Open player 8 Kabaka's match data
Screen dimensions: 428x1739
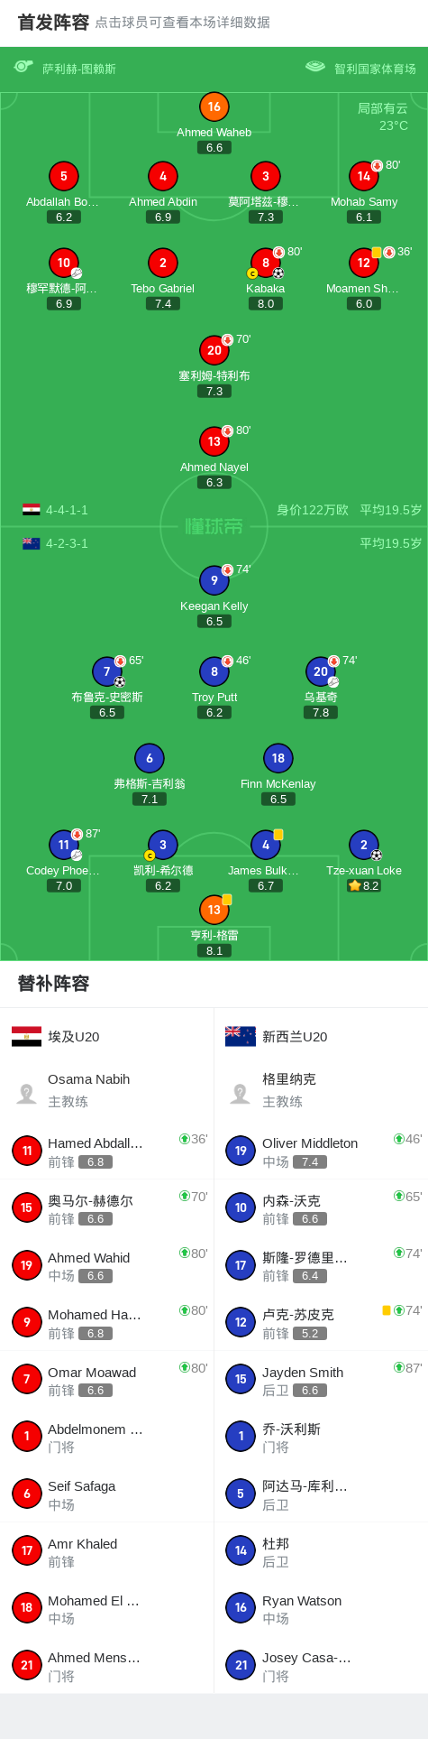[x=265, y=264]
